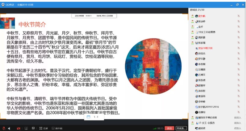Unmute the microphone in the bottom toolbar
Screen dimensions: 246x131
[x=4, y=128]
